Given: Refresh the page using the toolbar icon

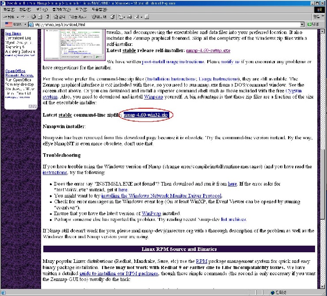Looking at the screenshot, I should tap(40, 16).
